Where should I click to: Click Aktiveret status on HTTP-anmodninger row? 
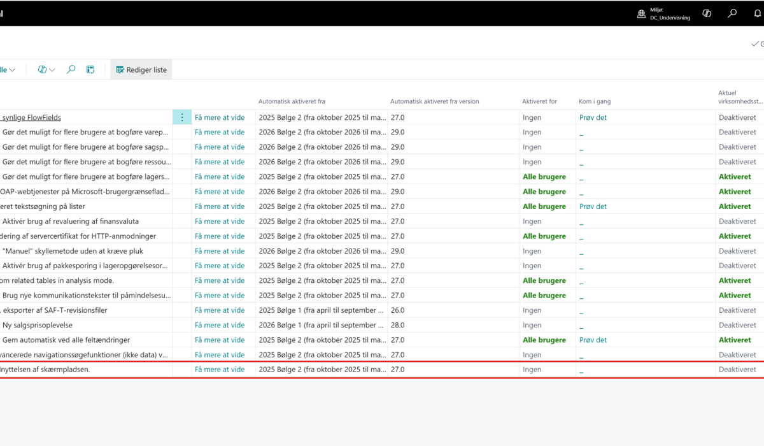pos(735,236)
